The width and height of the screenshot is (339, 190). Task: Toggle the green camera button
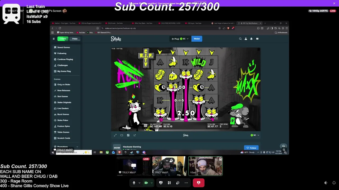(146, 183)
